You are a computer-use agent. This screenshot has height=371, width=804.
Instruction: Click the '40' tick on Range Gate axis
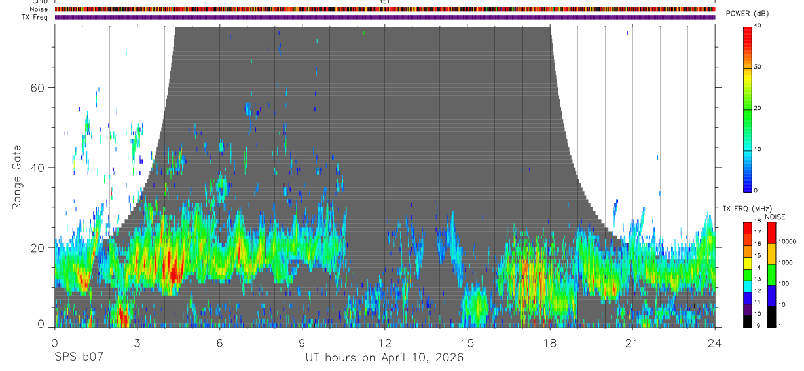pyautogui.click(x=38, y=168)
